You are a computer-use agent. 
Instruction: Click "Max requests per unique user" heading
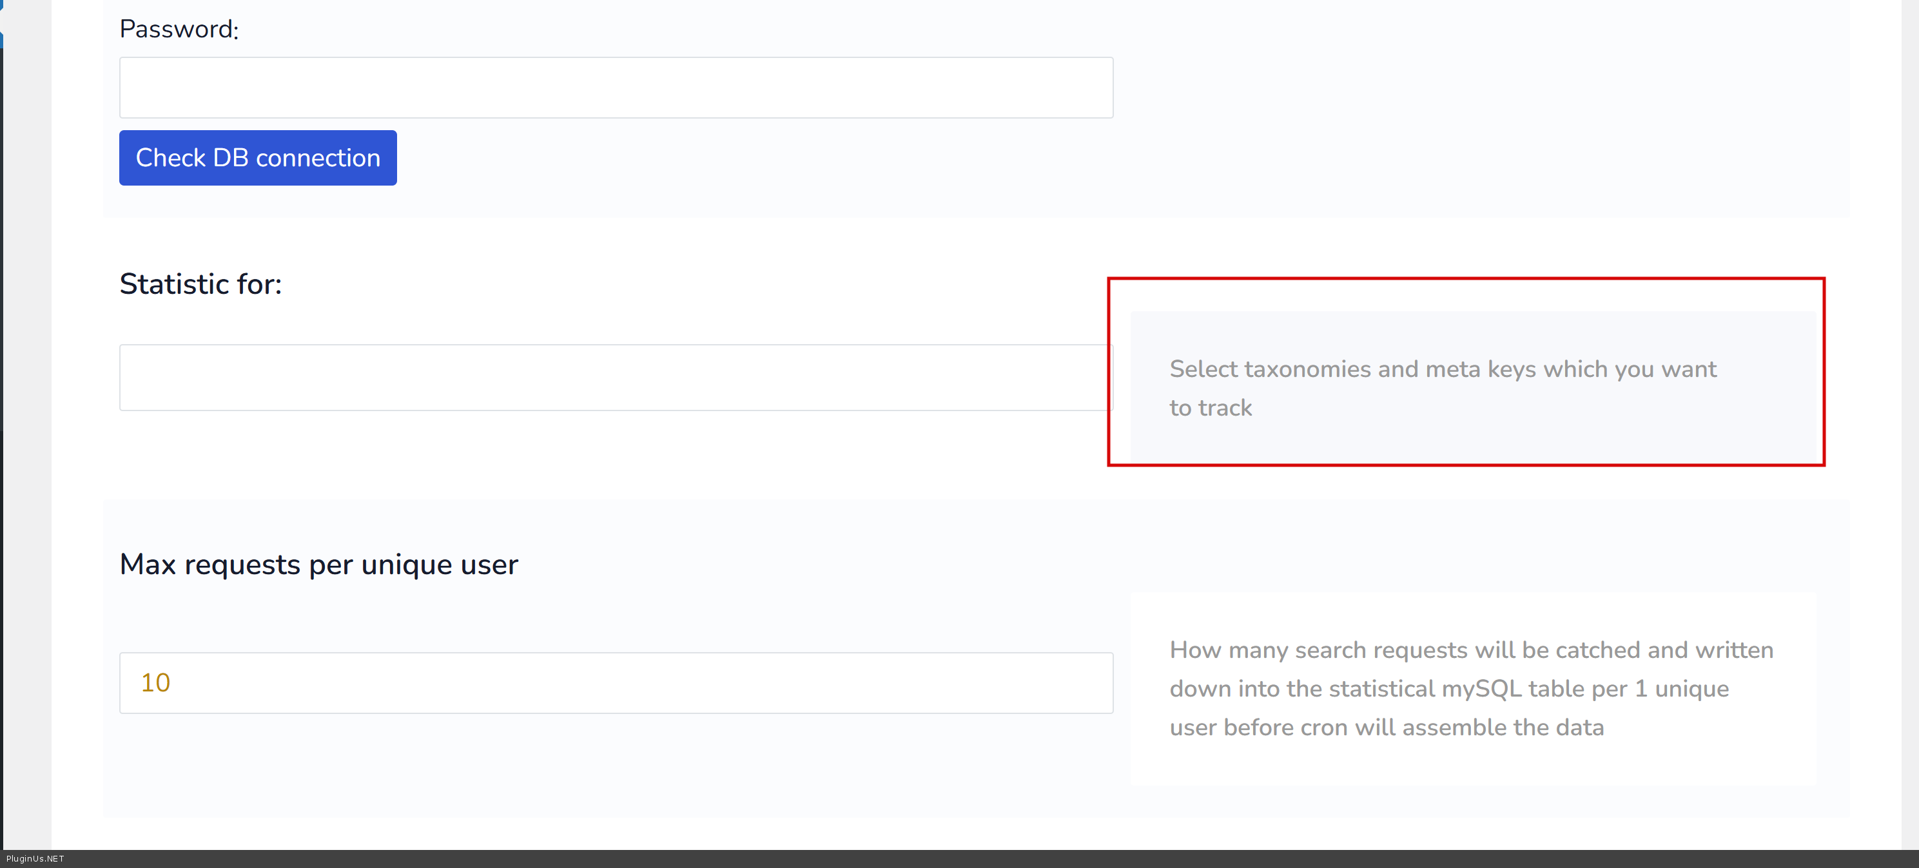pos(318,564)
